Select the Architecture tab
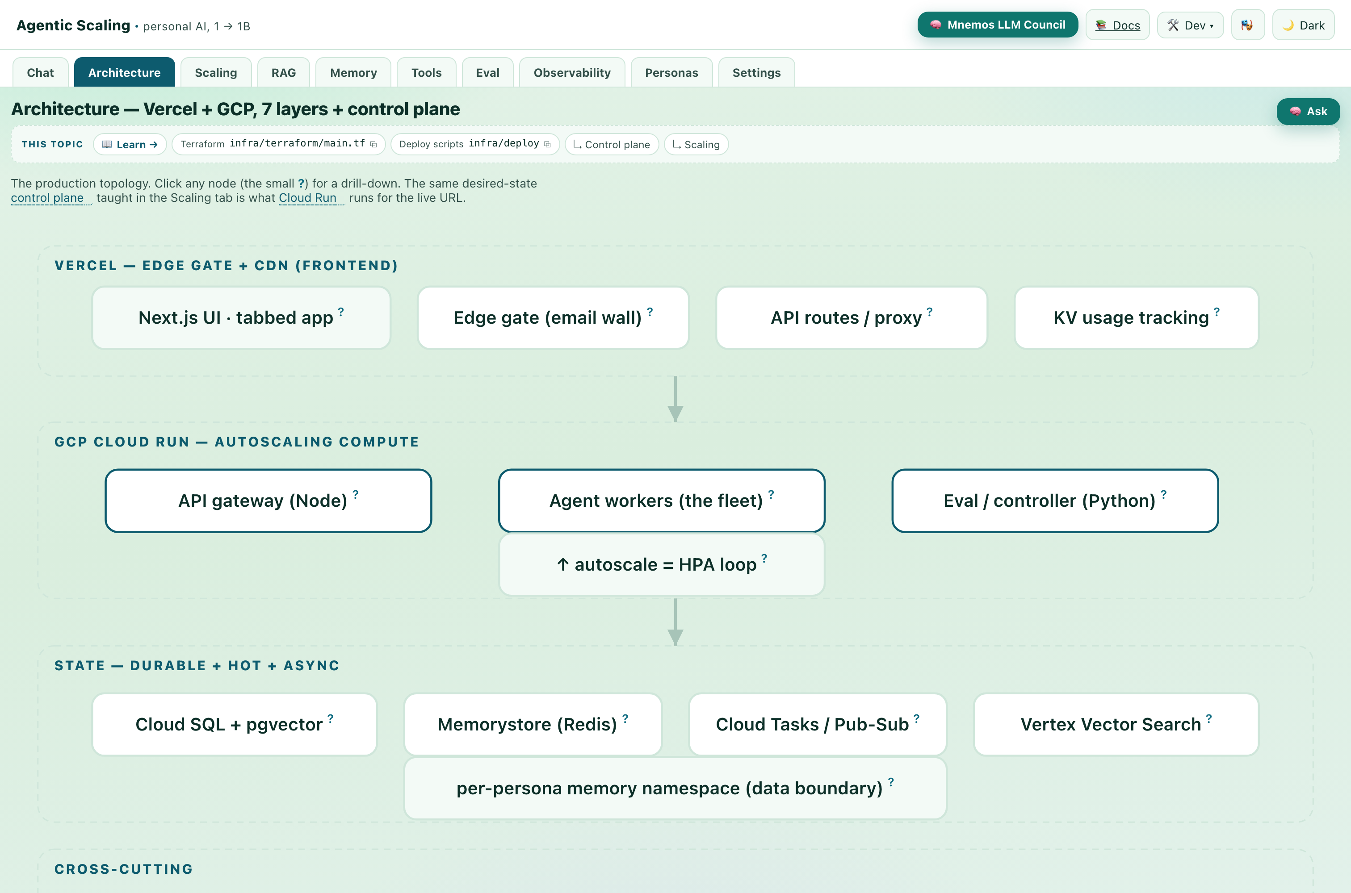 tap(124, 72)
